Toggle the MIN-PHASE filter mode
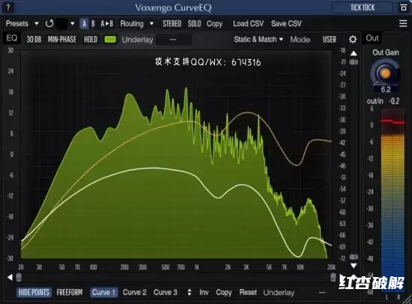 click(x=62, y=40)
